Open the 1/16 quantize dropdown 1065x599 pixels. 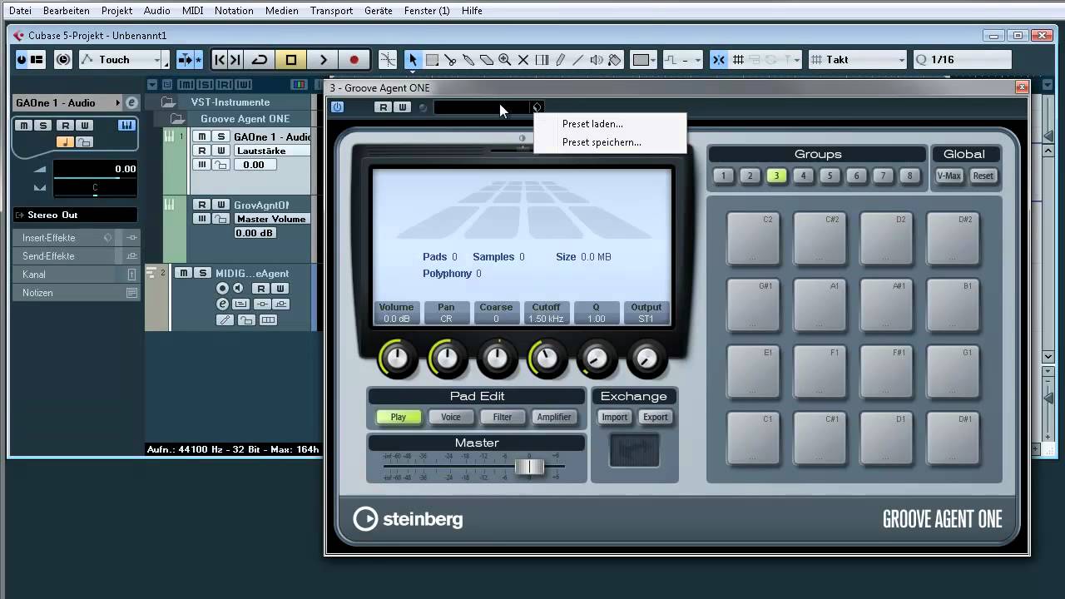click(x=963, y=60)
